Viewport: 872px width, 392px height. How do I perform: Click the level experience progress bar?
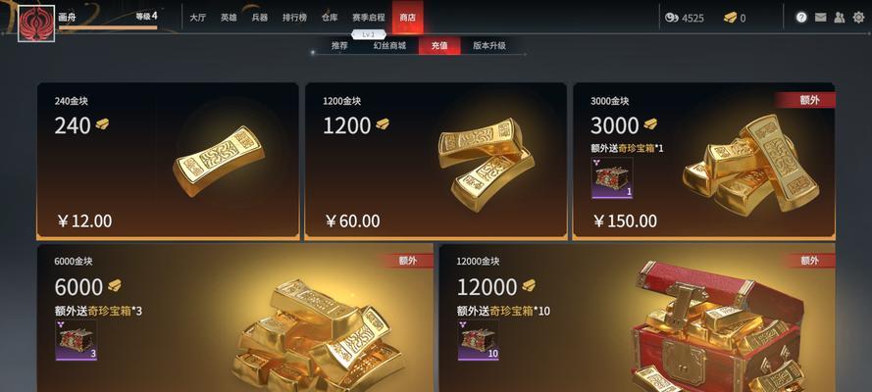point(108,27)
